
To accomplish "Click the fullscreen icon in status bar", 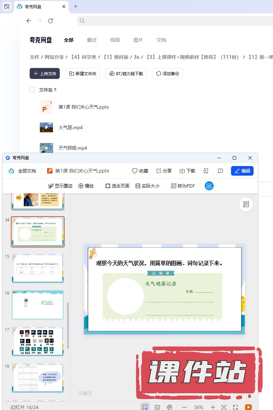I will pos(235,407).
